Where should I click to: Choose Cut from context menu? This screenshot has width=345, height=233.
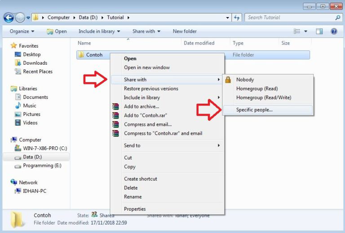(x=167, y=158)
